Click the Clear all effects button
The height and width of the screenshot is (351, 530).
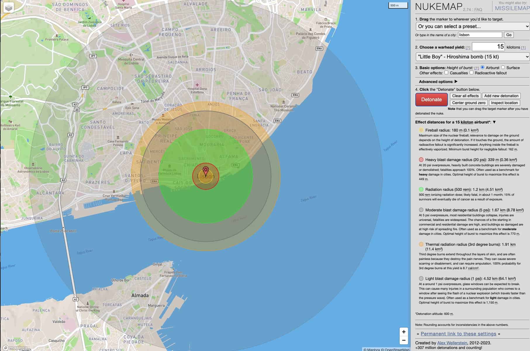(465, 96)
